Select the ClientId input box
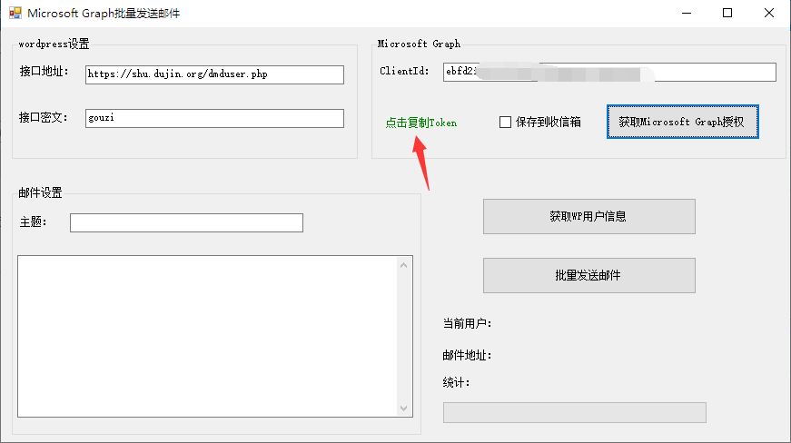 pyautogui.click(x=609, y=72)
